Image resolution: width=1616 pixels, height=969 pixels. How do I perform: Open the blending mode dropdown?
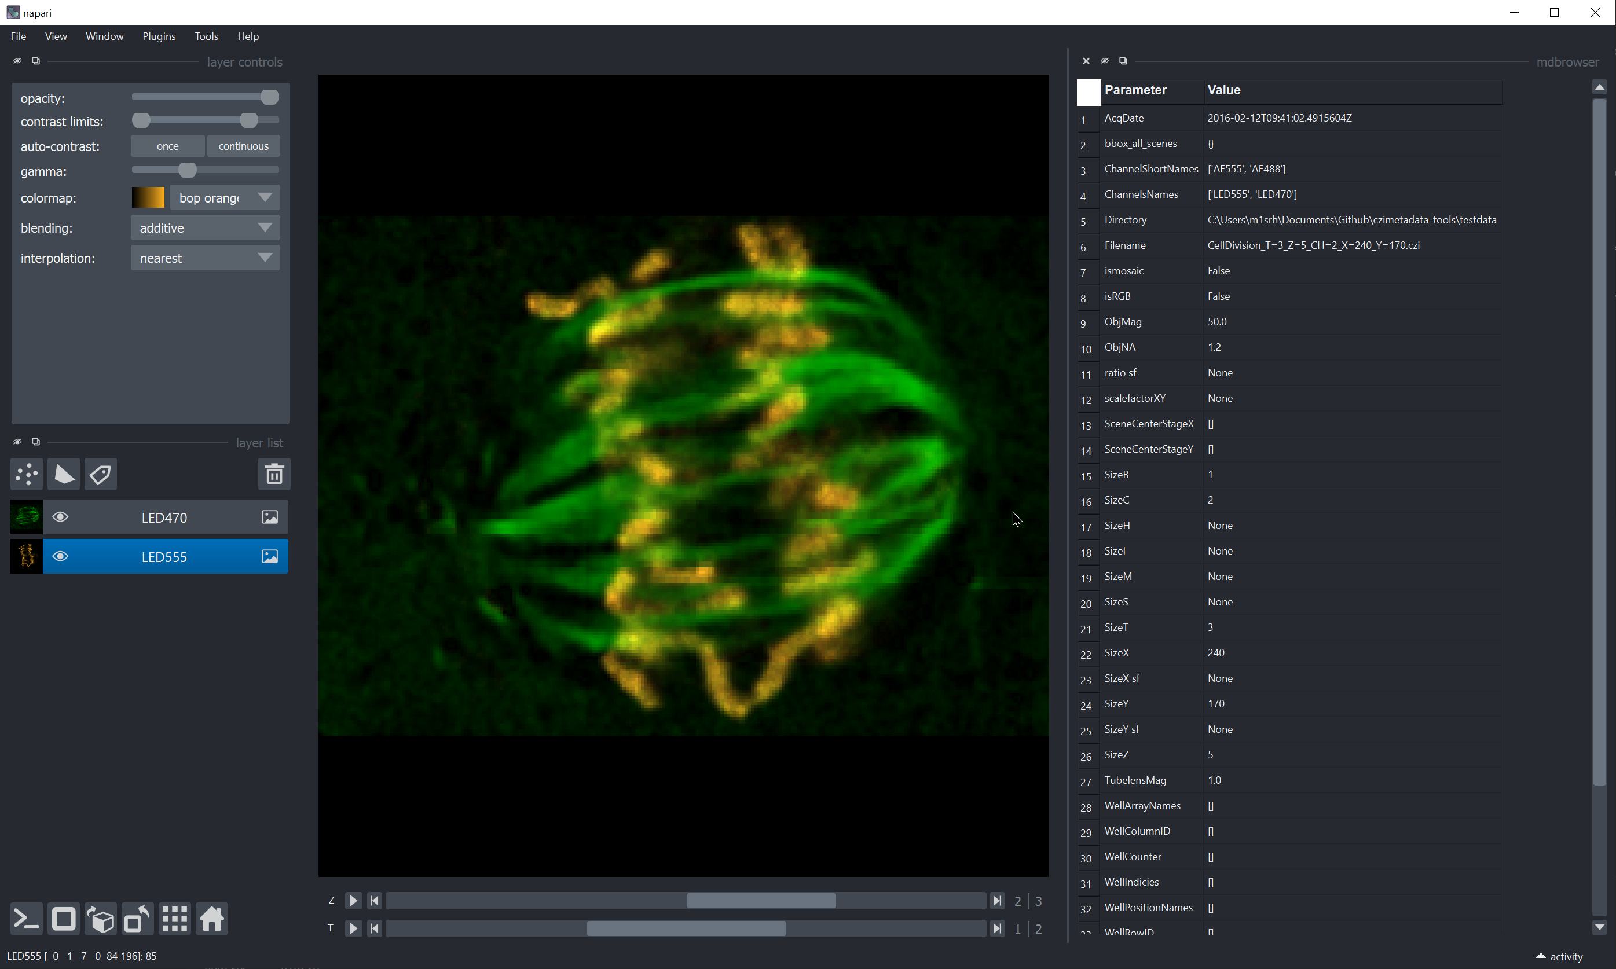pyautogui.click(x=205, y=228)
